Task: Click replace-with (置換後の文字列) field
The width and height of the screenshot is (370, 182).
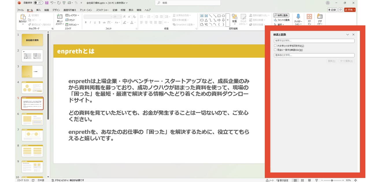Action: point(314,55)
